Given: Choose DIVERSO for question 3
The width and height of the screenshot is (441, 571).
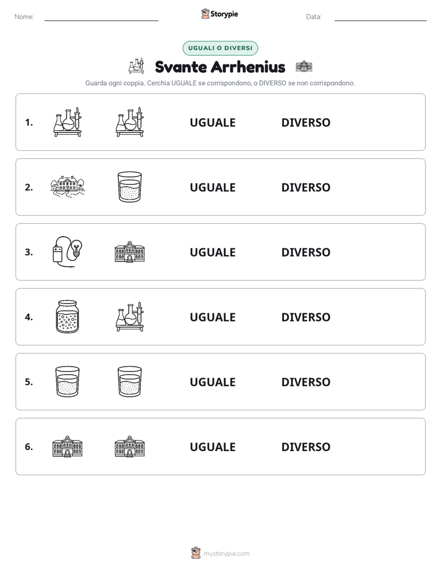Looking at the screenshot, I should [x=306, y=252].
